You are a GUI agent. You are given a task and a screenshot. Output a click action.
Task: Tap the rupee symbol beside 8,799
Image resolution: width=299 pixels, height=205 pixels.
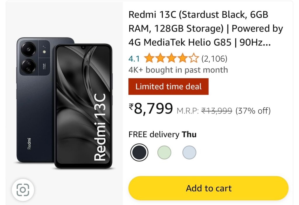point(131,108)
